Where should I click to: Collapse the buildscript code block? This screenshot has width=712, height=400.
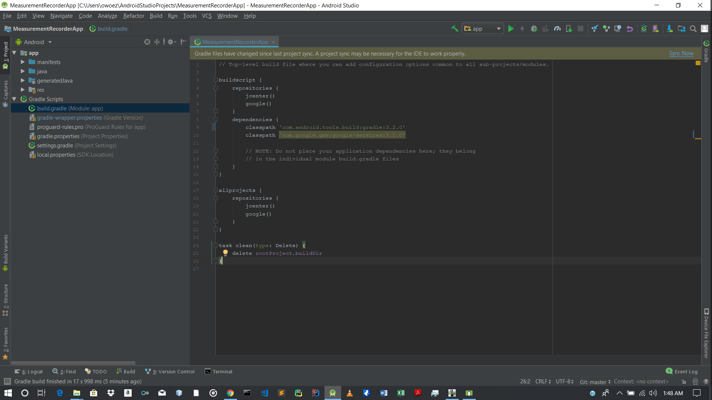[216, 80]
